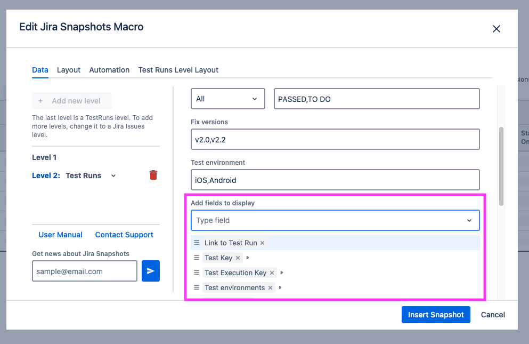Screen dimensions: 529x344
Task: Open the All dropdown
Action: coord(227,99)
